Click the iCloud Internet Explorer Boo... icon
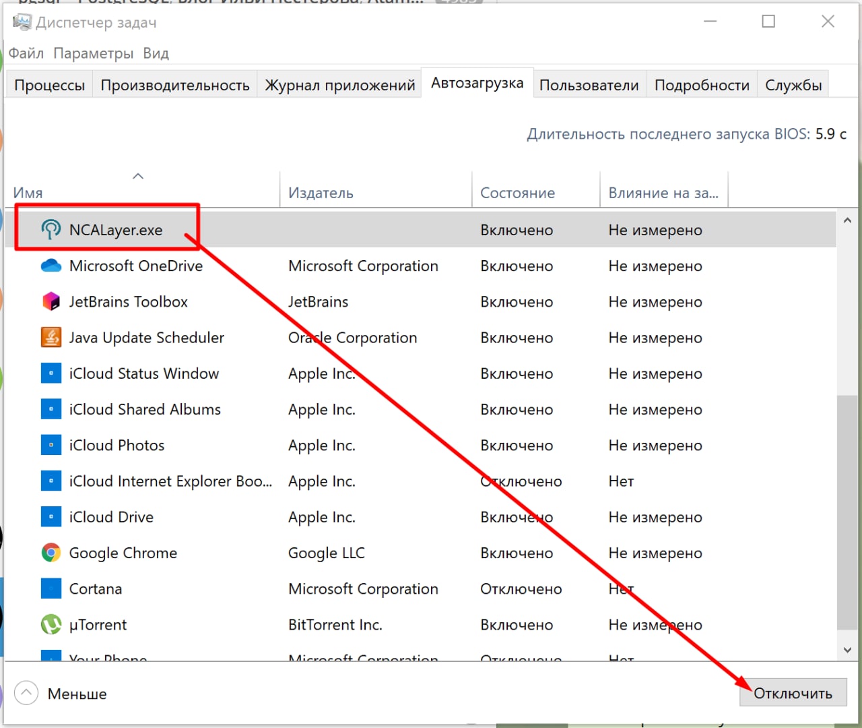The height and width of the screenshot is (728, 862). pyautogui.click(x=51, y=481)
